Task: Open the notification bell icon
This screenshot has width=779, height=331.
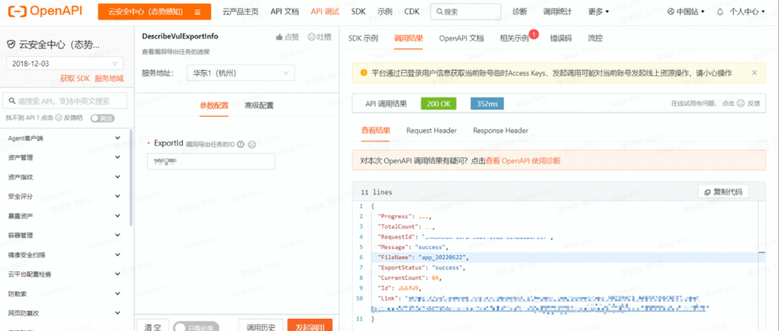Action: coord(720,12)
